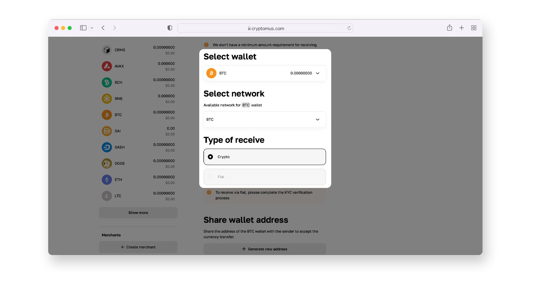Select the Crypto receive type radio
Viewport: 538px width, 303px height.
pyautogui.click(x=265, y=157)
